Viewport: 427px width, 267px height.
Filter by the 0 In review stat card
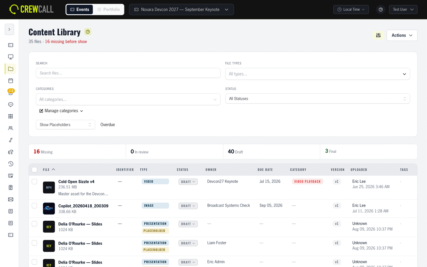[x=174, y=151]
